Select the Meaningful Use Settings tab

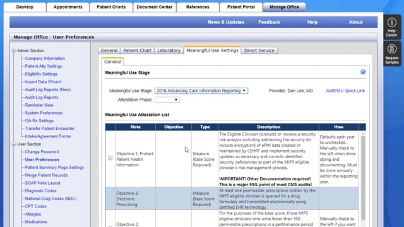point(212,50)
